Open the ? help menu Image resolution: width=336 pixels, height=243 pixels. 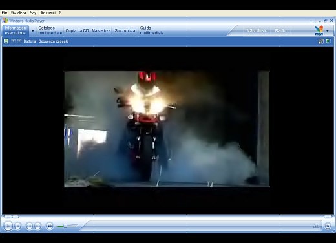point(60,13)
